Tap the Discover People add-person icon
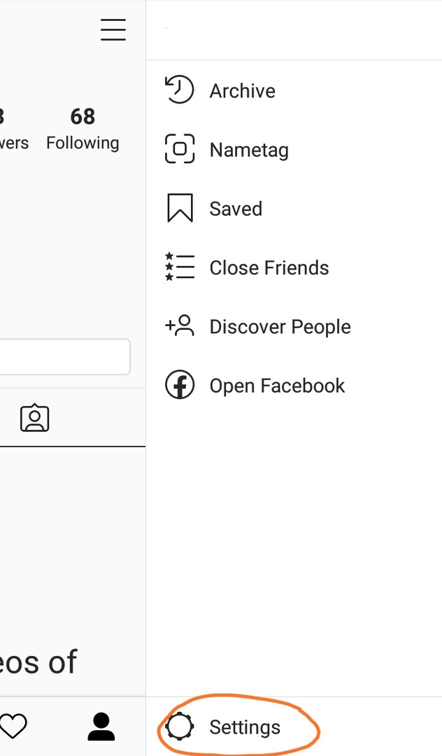442x756 pixels. click(x=179, y=326)
